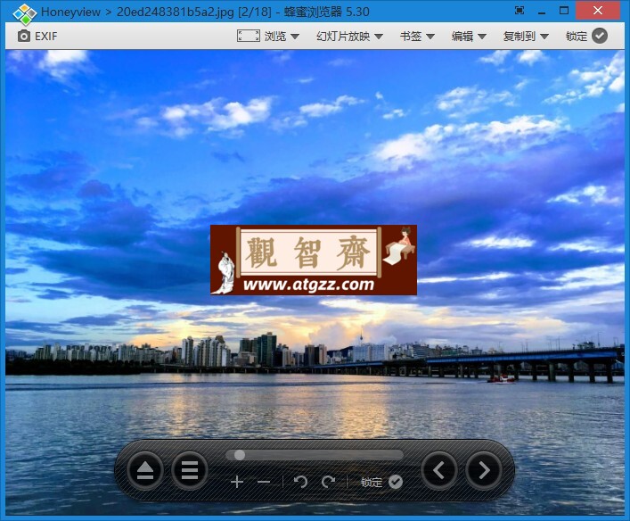Rotate image counterclockwise

click(300, 482)
